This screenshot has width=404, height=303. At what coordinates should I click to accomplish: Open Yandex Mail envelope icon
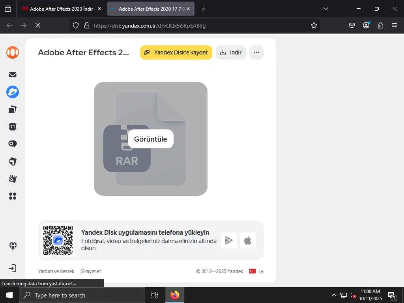tap(13, 75)
